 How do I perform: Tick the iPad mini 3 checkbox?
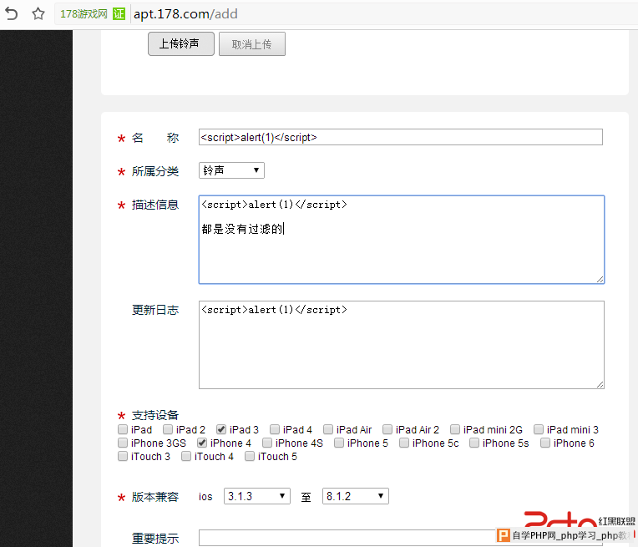[539, 429]
